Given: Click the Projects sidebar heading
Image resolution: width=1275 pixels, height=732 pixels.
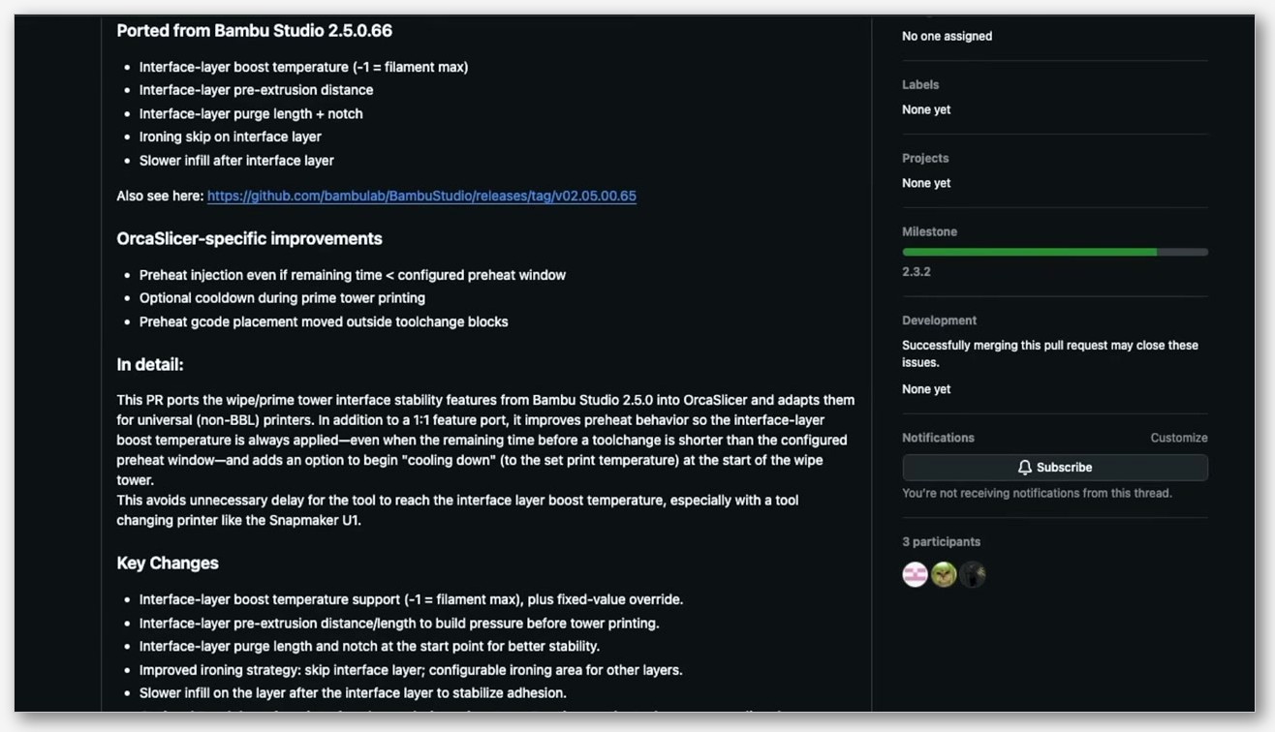Looking at the screenshot, I should pos(925,159).
